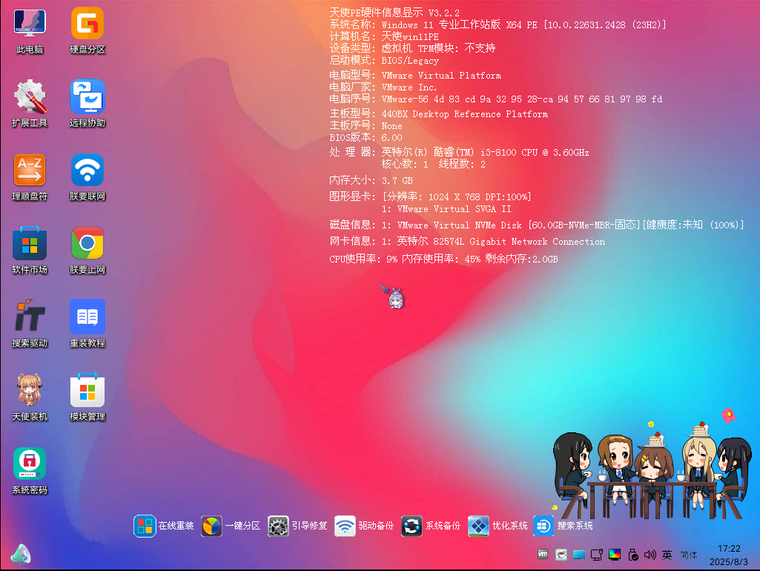Open System Backup (系统备份)
The width and height of the screenshot is (760, 571).
pyautogui.click(x=412, y=526)
